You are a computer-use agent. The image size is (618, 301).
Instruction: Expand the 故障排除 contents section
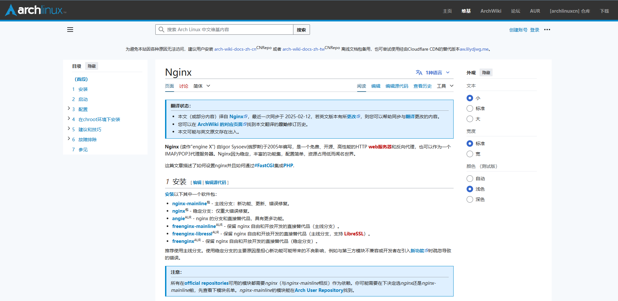[x=69, y=139]
